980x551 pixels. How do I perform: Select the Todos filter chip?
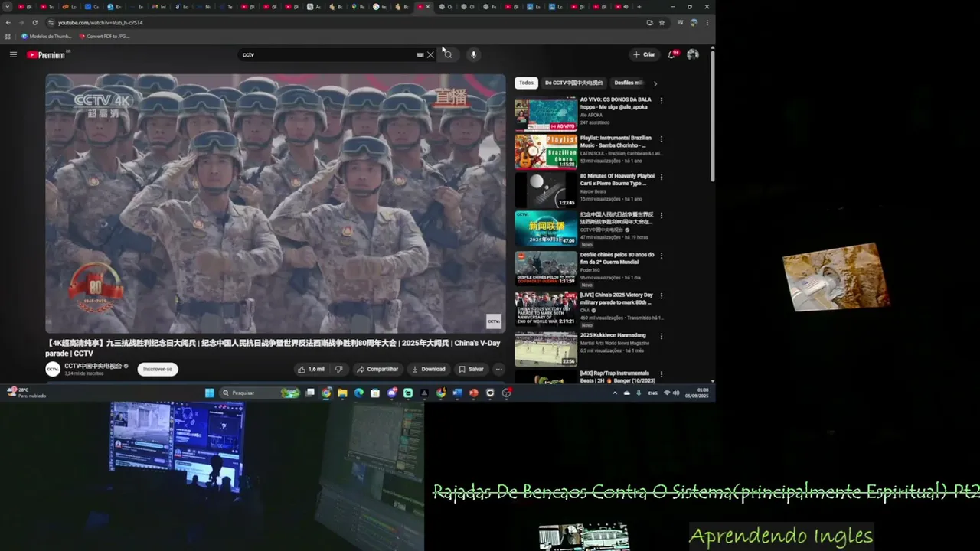(526, 83)
